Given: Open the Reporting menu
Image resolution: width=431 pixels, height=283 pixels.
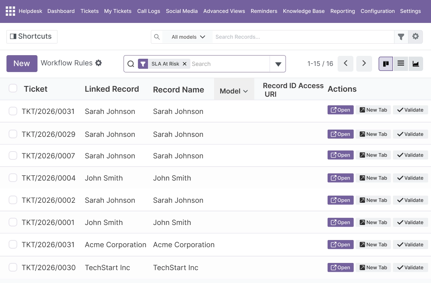Looking at the screenshot, I should [343, 11].
